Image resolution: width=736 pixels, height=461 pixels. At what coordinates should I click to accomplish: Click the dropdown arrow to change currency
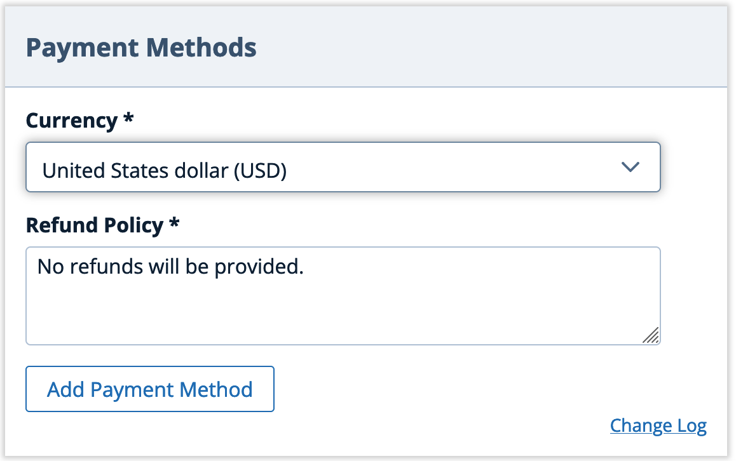(x=630, y=167)
